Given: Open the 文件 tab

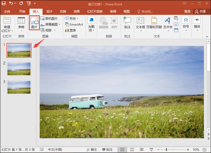Looking at the screenshot, I should pyautogui.click(x=7, y=11).
